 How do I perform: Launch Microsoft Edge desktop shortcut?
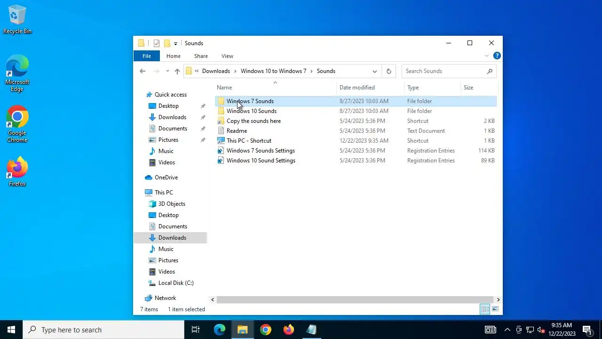coord(17,73)
